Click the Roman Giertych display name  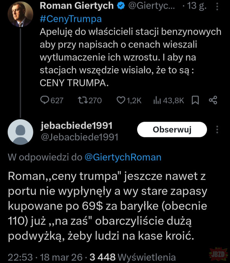(x=77, y=6)
